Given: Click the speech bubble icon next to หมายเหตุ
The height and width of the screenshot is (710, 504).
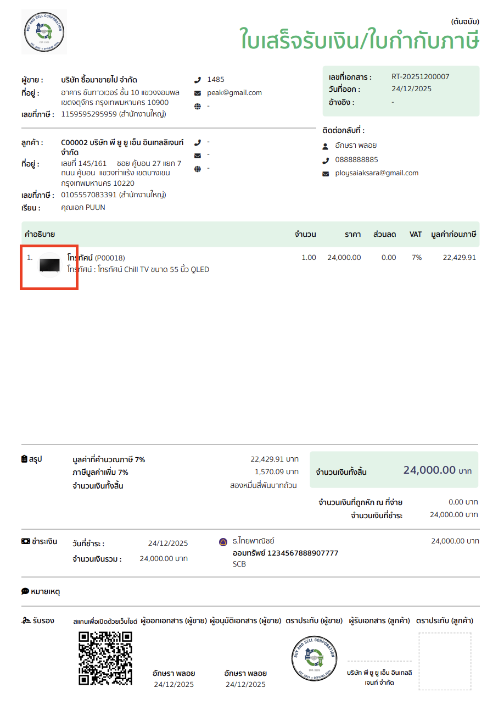Looking at the screenshot, I should point(25,591).
